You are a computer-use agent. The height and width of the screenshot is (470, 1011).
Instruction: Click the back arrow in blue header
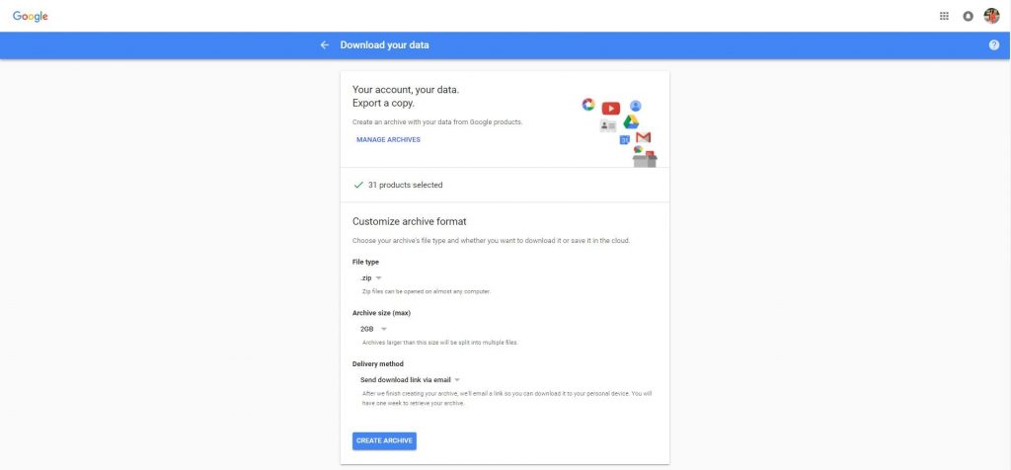pos(324,45)
